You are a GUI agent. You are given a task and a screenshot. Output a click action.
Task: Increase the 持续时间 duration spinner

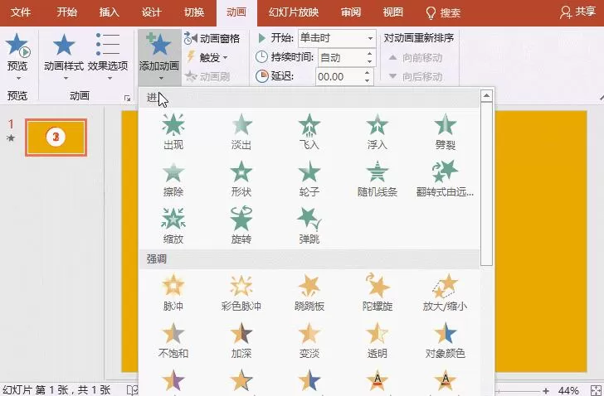pos(369,54)
